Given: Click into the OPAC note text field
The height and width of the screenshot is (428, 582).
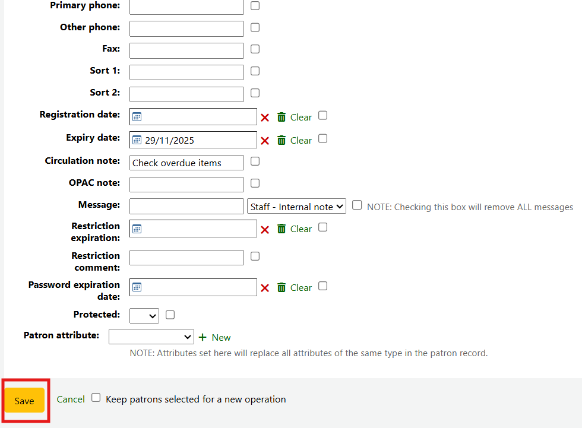Looking at the screenshot, I should [x=186, y=185].
